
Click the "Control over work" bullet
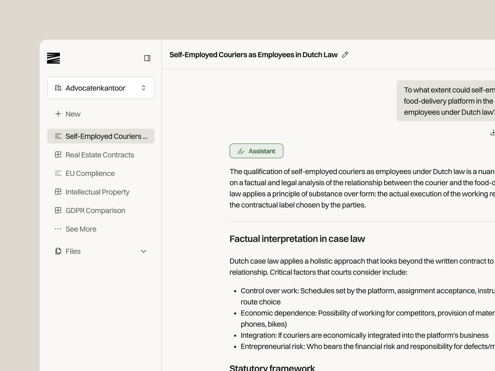pos(368,296)
